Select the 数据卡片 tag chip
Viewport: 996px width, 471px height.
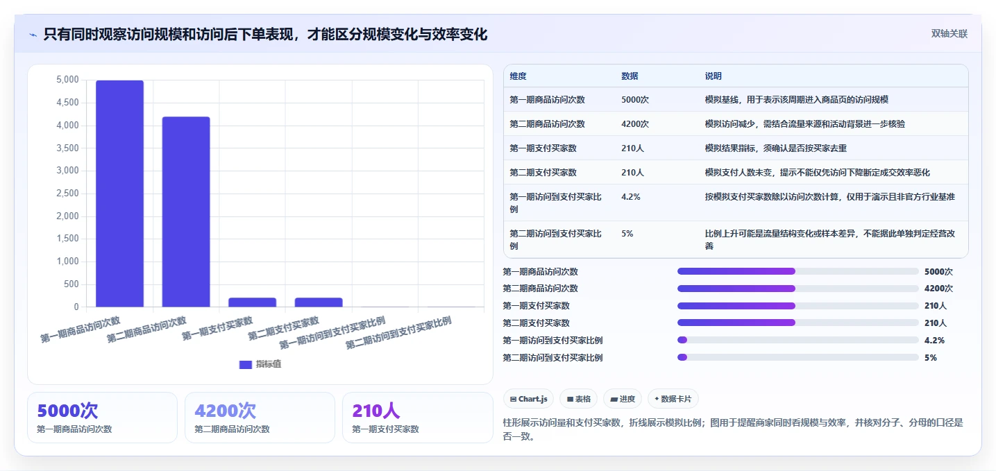(x=673, y=399)
